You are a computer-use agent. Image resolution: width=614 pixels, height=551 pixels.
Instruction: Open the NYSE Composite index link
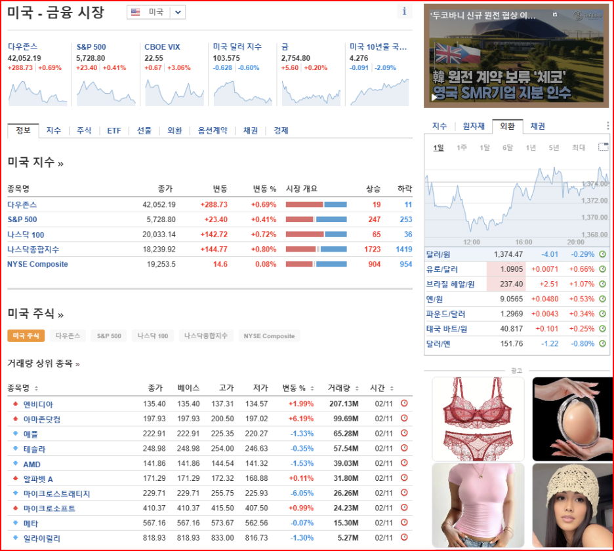tap(37, 264)
